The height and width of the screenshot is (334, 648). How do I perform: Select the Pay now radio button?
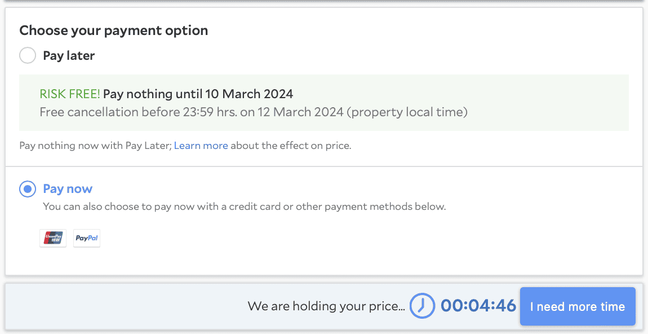click(28, 189)
